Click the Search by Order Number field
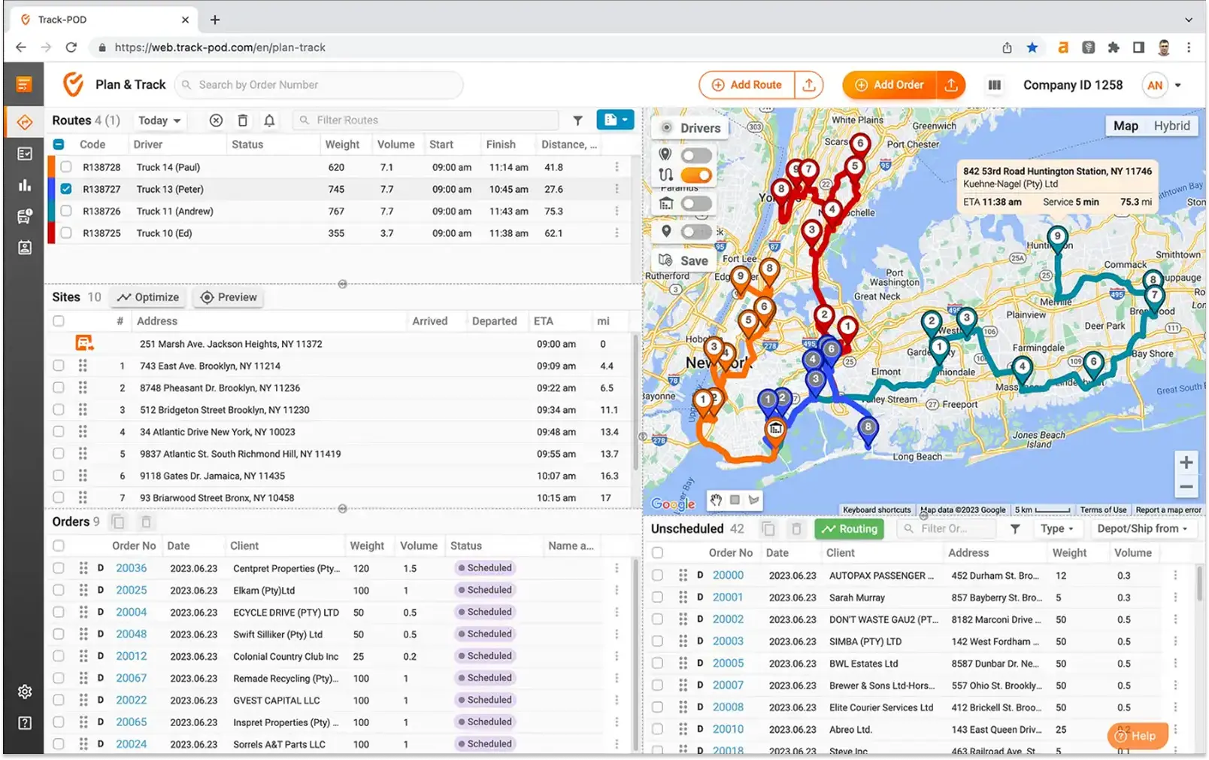Viewport: 1209px width, 760px height. click(319, 84)
